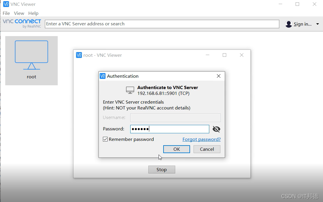Viewport: 323px width, 202px height.
Task: Open the File menu
Action: click(x=6, y=13)
